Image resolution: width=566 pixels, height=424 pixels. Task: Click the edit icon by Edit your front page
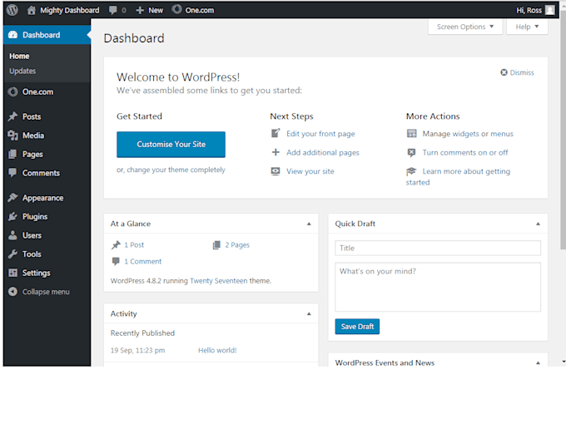[276, 133]
